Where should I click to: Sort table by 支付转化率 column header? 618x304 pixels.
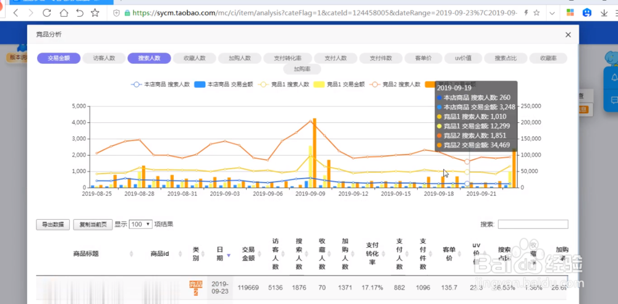point(372,253)
